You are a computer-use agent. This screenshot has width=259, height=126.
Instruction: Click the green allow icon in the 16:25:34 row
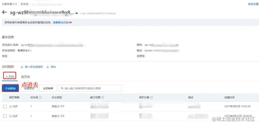(x=10, y=106)
